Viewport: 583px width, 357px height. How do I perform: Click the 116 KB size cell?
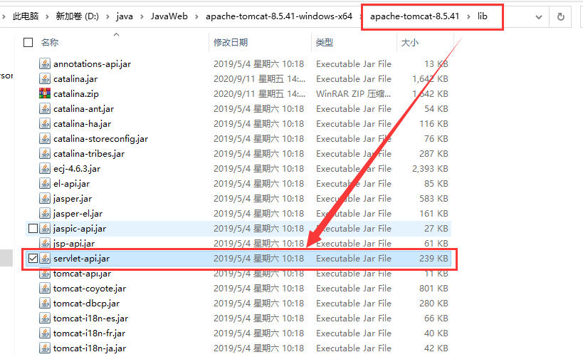pos(434,124)
